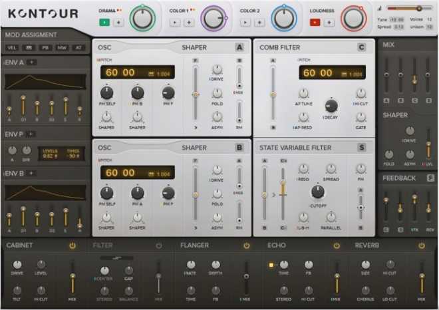The height and width of the screenshot is (310, 439).
Task: Click the F button of the Feedback section
Action: click(x=430, y=178)
